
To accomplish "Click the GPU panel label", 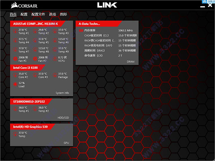I will (x=66, y=143).
